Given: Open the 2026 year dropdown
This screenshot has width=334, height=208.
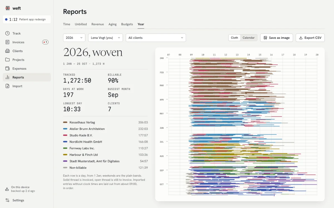Looking at the screenshot, I should tap(74, 38).
